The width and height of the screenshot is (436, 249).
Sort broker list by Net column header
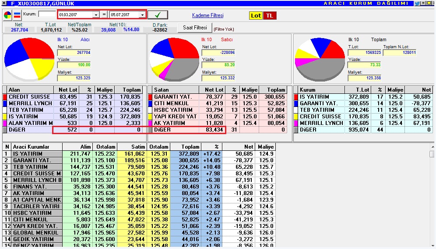239,146
